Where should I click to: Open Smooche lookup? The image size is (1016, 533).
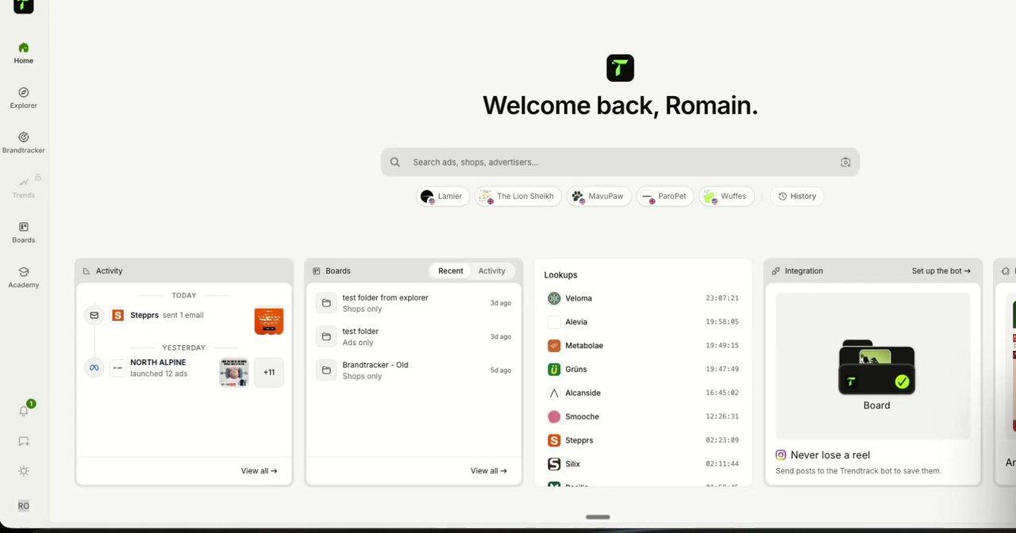pyautogui.click(x=643, y=416)
